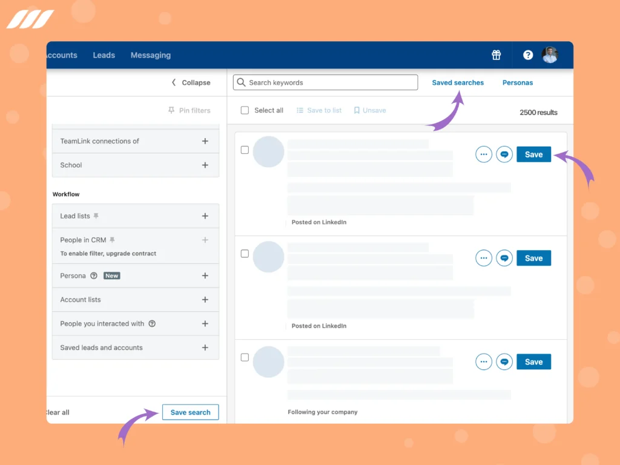Click the help question mark icon
The image size is (620, 465).
point(527,55)
